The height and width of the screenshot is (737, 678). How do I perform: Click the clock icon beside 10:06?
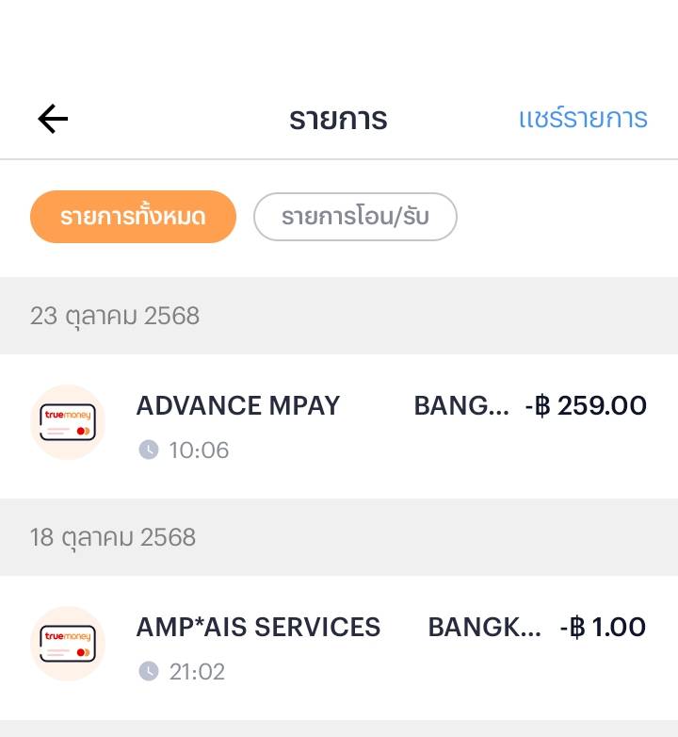click(x=149, y=450)
